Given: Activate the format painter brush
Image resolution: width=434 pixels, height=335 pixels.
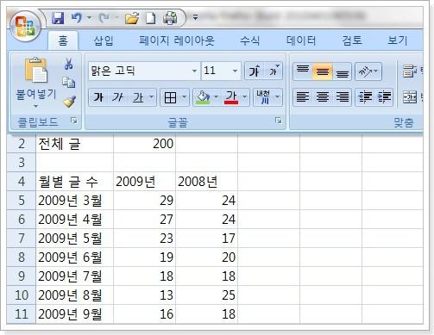Looking at the screenshot, I should (69, 102).
